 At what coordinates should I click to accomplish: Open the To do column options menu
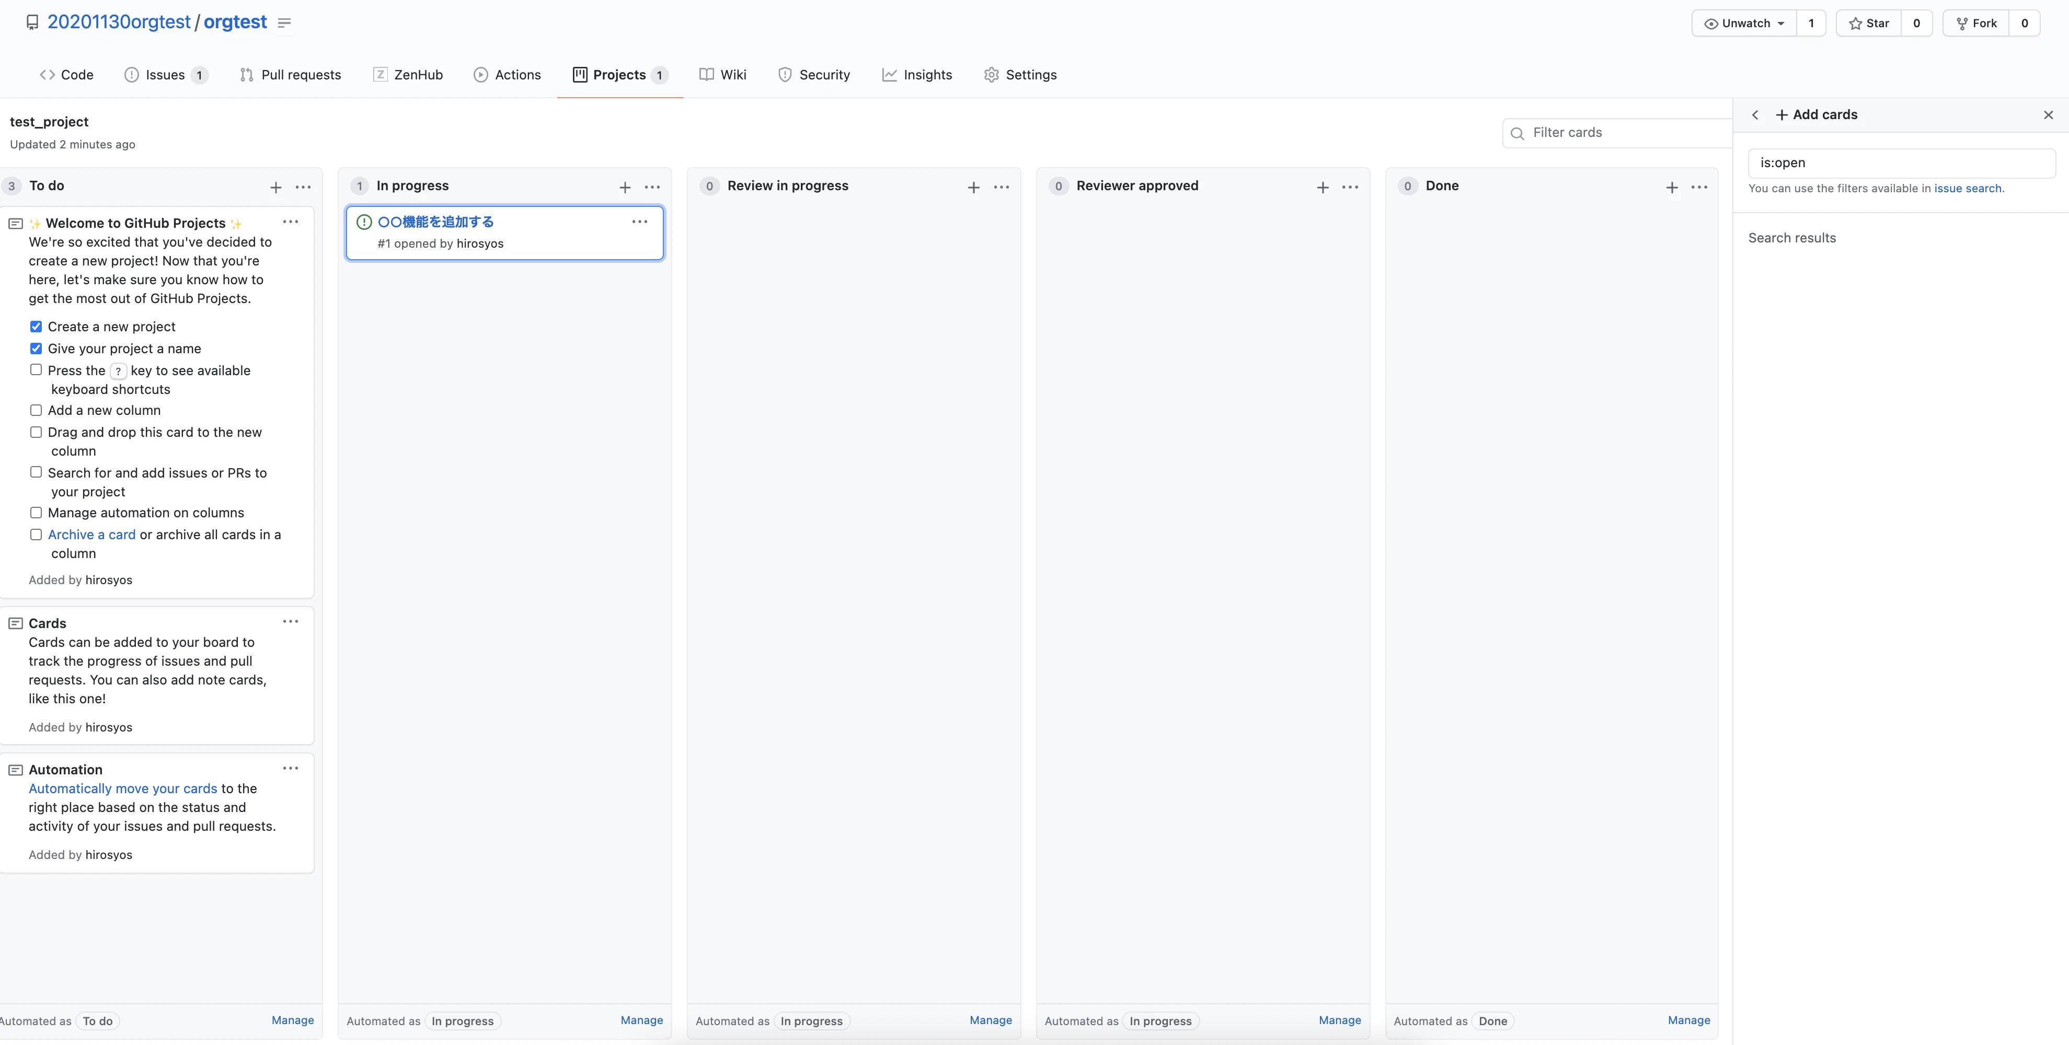[303, 187]
